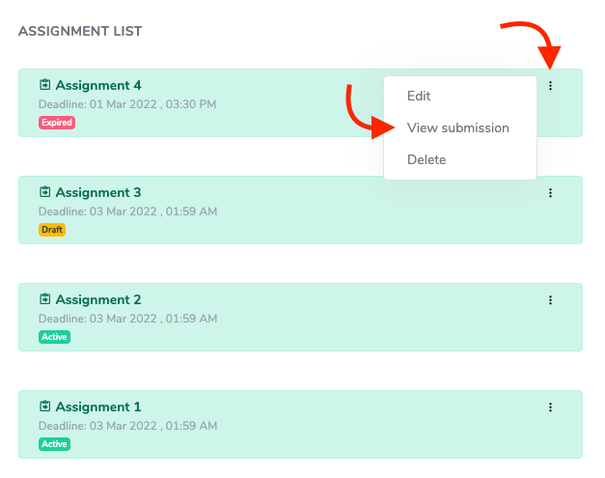
Task: Click the Active badge under Assignment 2
Action: click(x=54, y=337)
